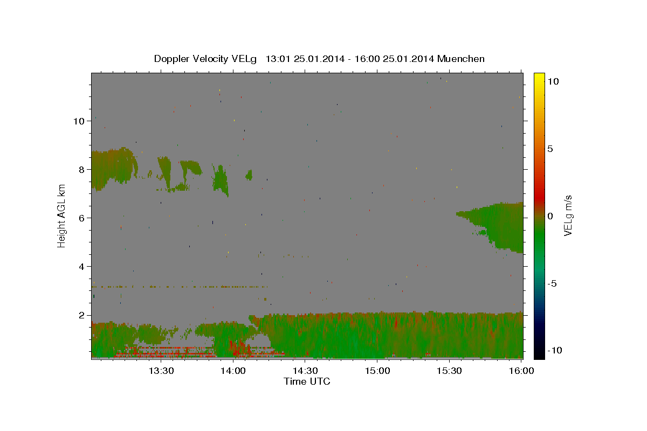Click the colorbar tick label '10' at top
647x431 pixels.
coord(553,81)
